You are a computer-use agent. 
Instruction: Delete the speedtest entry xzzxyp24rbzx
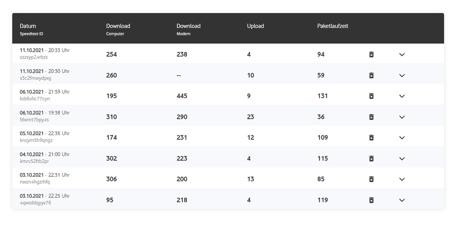point(371,54)
